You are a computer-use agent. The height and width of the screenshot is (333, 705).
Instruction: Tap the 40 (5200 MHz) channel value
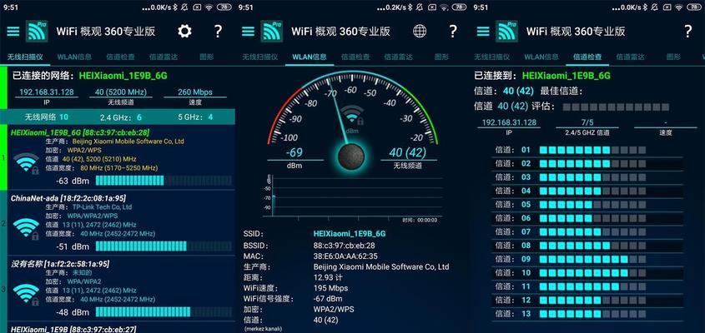tap(120, 92)
